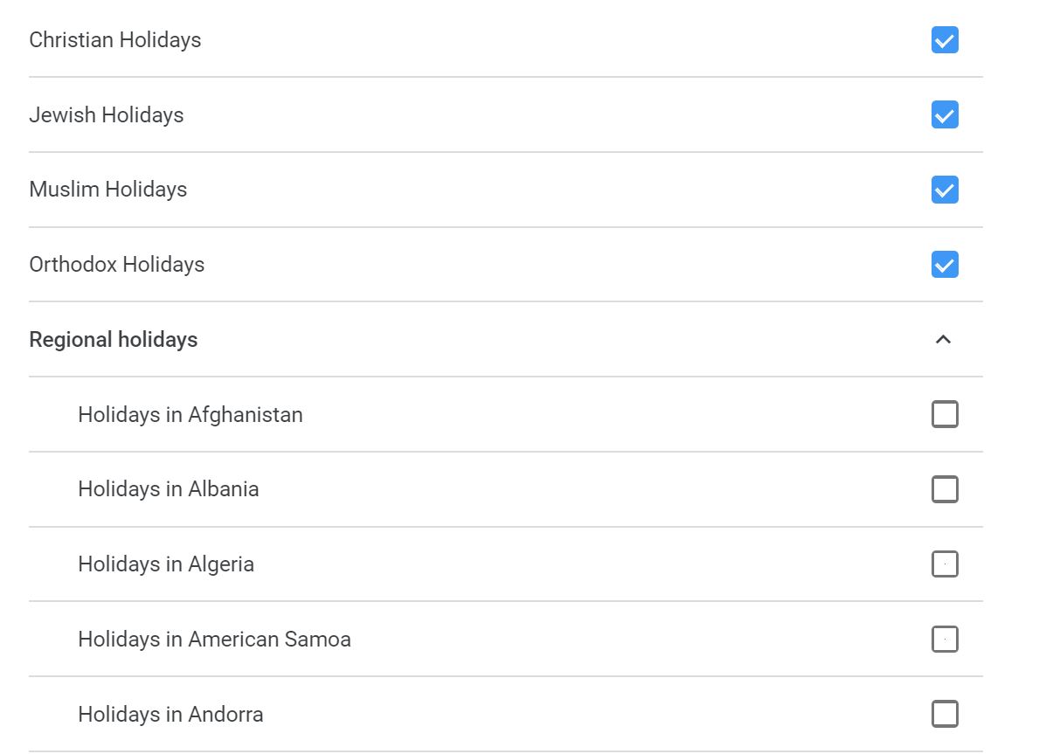Untick the Orthodox Holidays checkbox
Image resolution: width=1060 pixels, height=754 pixels.
[x=945, y=265]
